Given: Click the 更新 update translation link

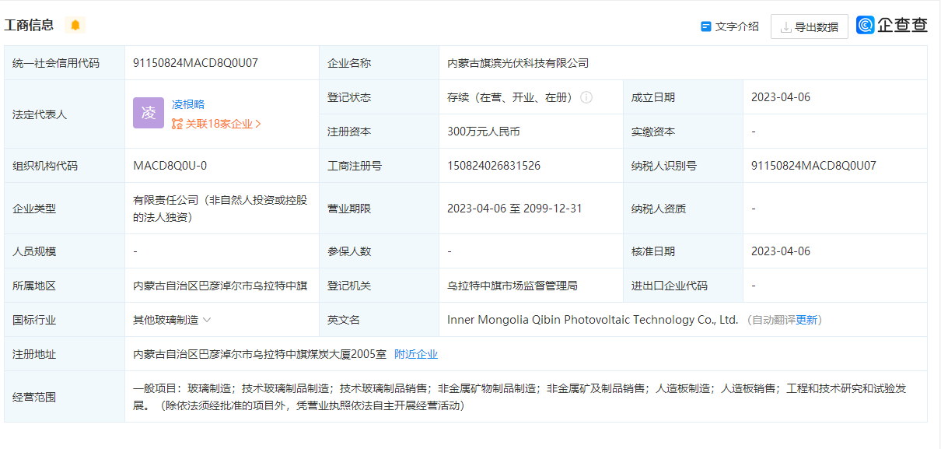Looking at the screenshot, I should click(x=806, y=320).
